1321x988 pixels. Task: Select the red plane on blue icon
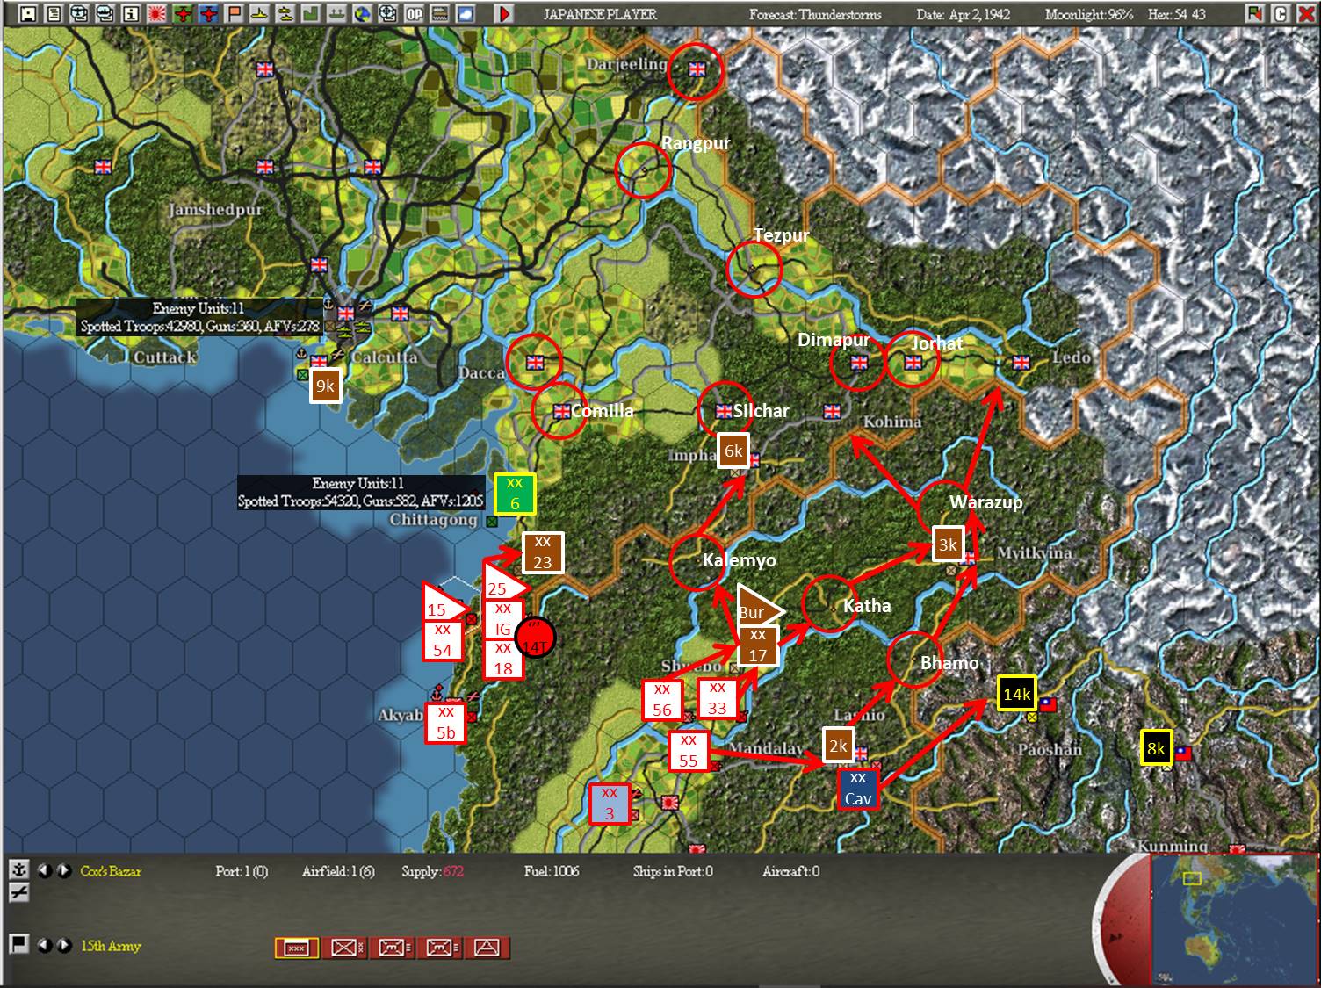(x=209, y=14)
